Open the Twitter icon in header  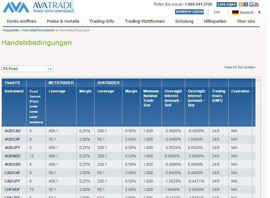pyautogui.click(x=251, y=5)
